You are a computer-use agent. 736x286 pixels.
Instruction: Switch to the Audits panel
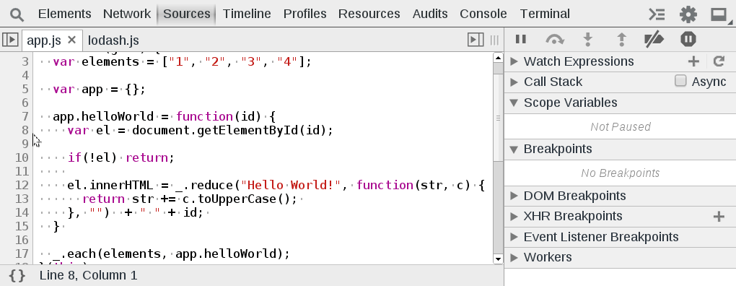click(430, 14)
